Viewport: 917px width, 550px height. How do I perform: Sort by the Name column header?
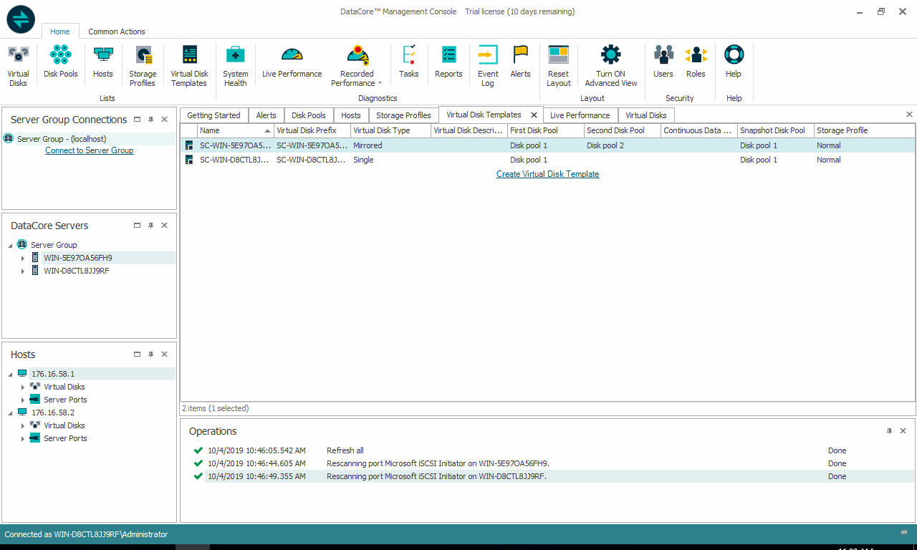tap(236, 130)
